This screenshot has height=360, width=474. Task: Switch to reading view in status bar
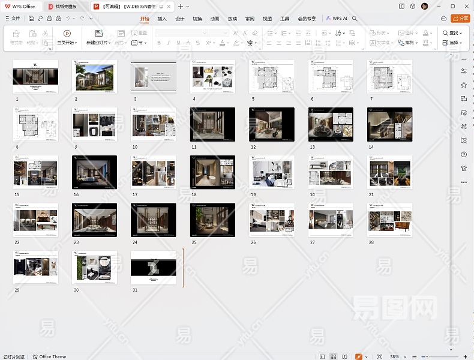click(344, 356)
